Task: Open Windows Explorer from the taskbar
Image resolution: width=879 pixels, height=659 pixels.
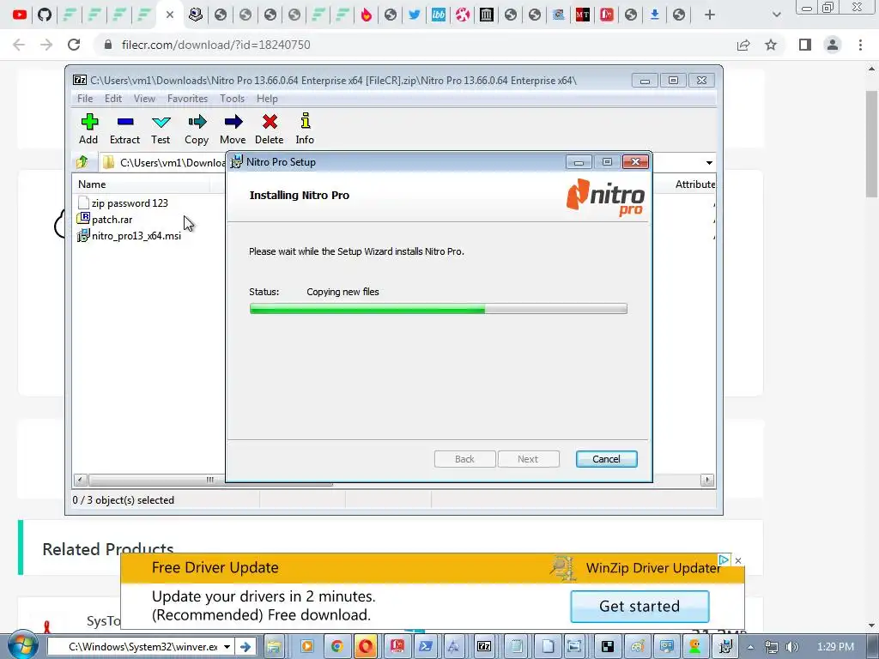Action: tap(274, 647)
